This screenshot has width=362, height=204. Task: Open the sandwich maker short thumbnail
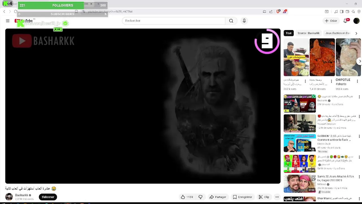coord(296,57)
